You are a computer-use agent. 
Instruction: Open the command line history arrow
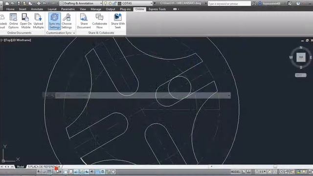click(229, 95)
